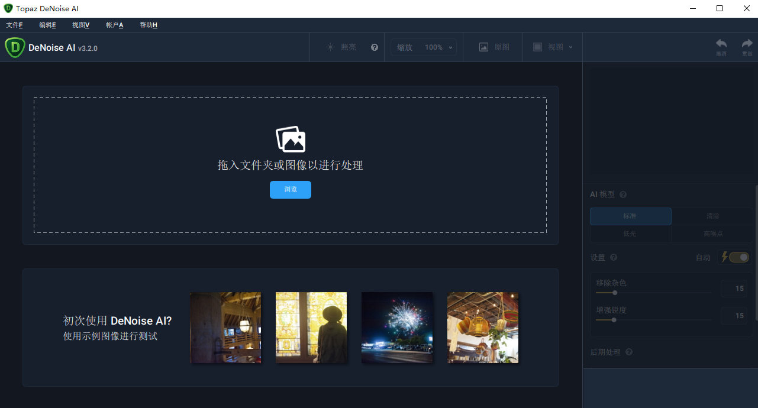Select the 低光 AI model
Viewport: 758px width, 408px height.
click(x=630, y=234)
